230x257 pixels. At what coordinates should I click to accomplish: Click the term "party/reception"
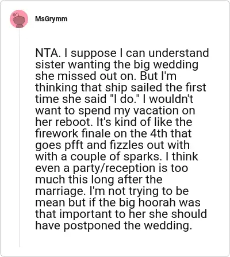[114, 168]
